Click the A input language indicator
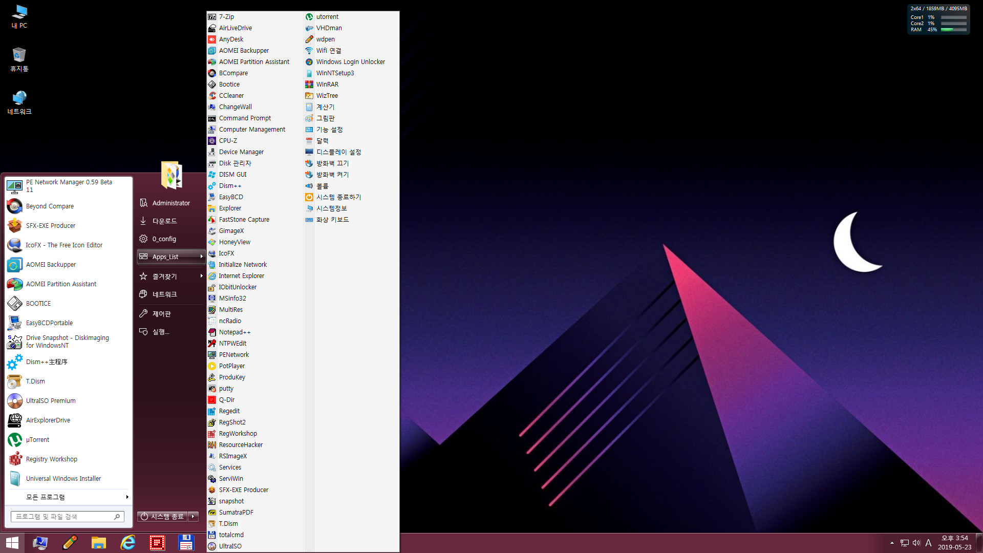983x553 pixels. coord(928,543)
